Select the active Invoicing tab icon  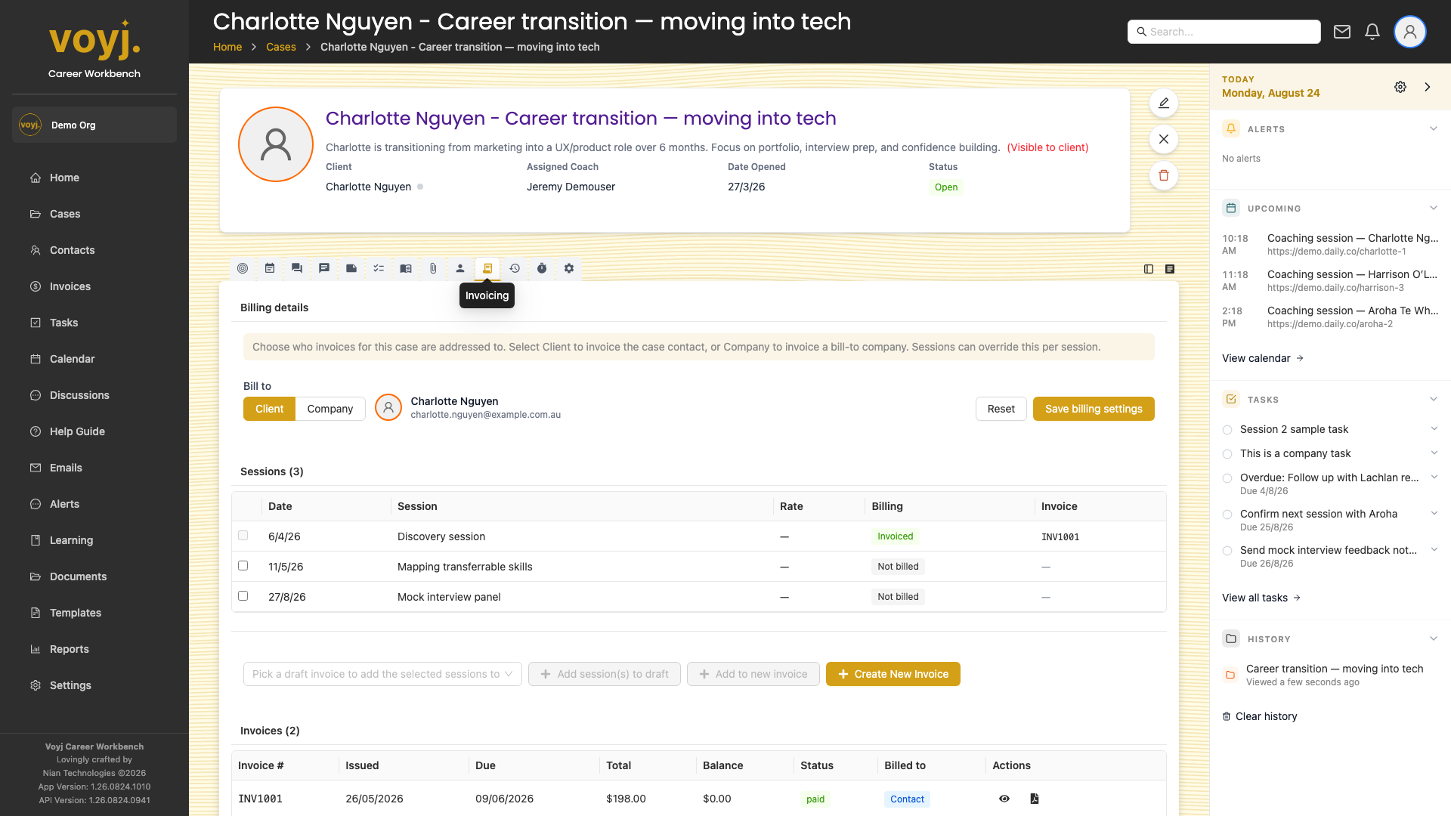[487, 268]
